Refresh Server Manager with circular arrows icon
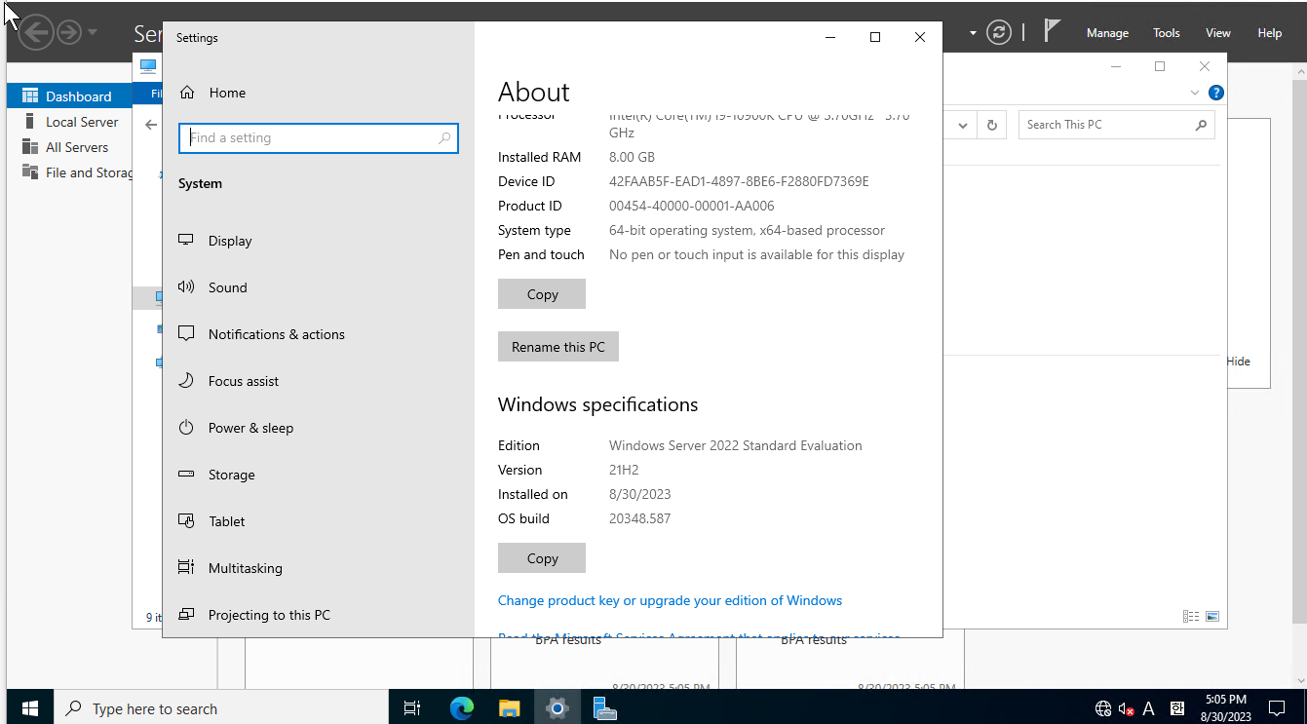This screenshot has width=1307, height=724. pyautogui.click(x=999, y=32)
